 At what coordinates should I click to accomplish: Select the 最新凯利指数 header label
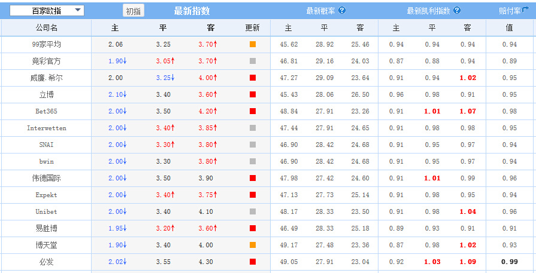428,11
